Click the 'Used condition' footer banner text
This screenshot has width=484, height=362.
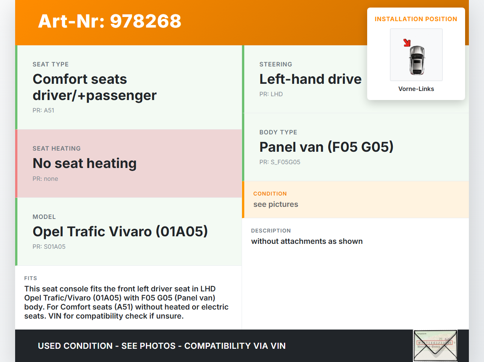161,346
